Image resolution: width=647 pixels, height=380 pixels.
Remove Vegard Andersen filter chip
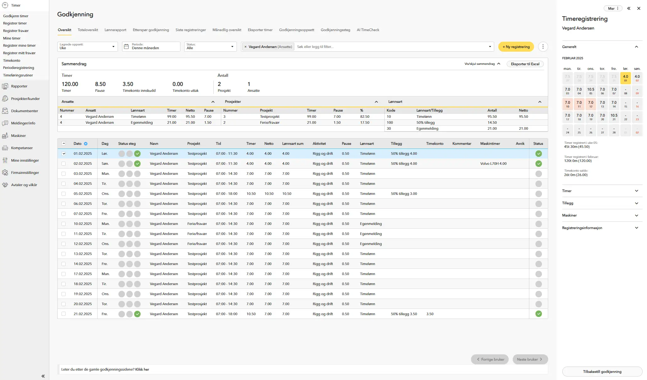(x=245, y=47)
